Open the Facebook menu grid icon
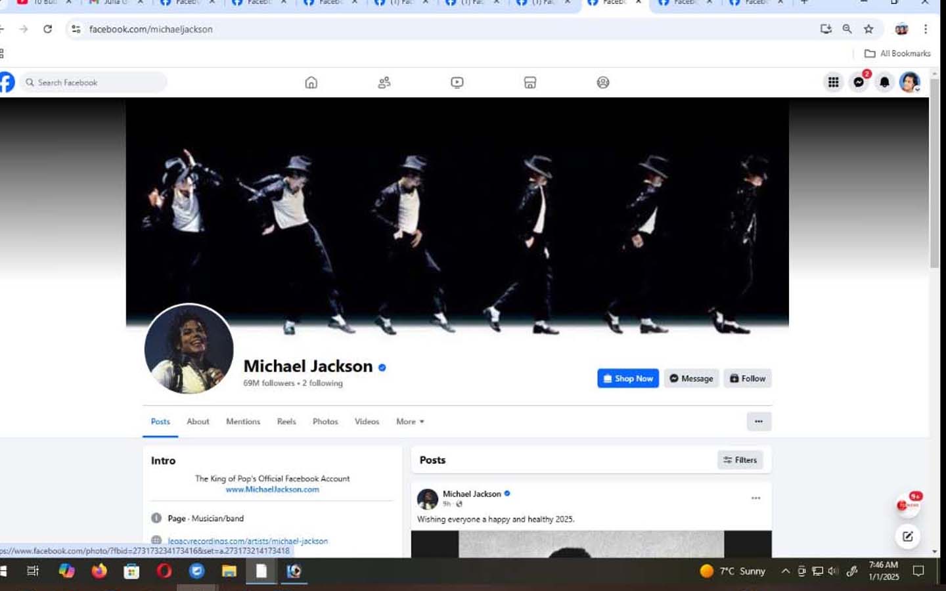 [833, 82]
